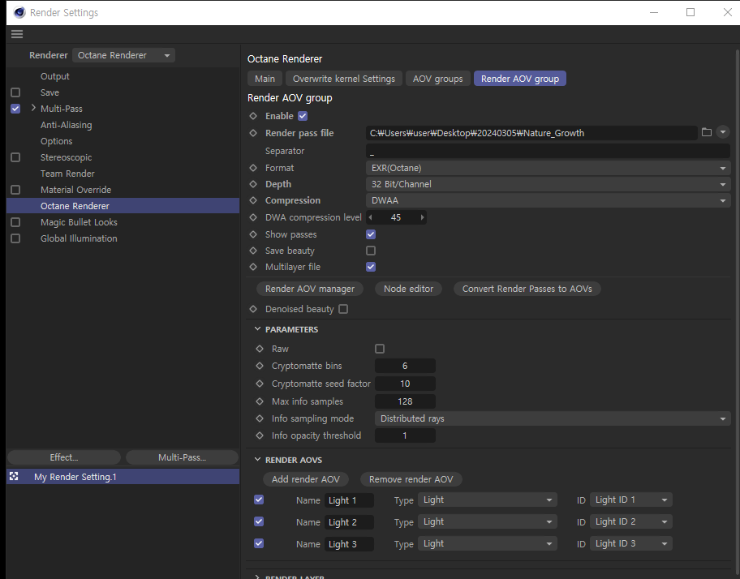
Task: Decrease DWA compression level with left arrow
Action: pos(371,217)
